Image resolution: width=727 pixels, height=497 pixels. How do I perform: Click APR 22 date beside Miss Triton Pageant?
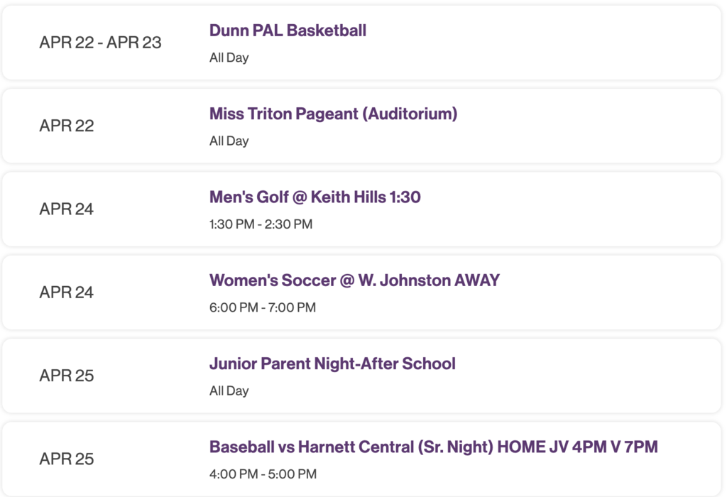[x=67, y=126]
